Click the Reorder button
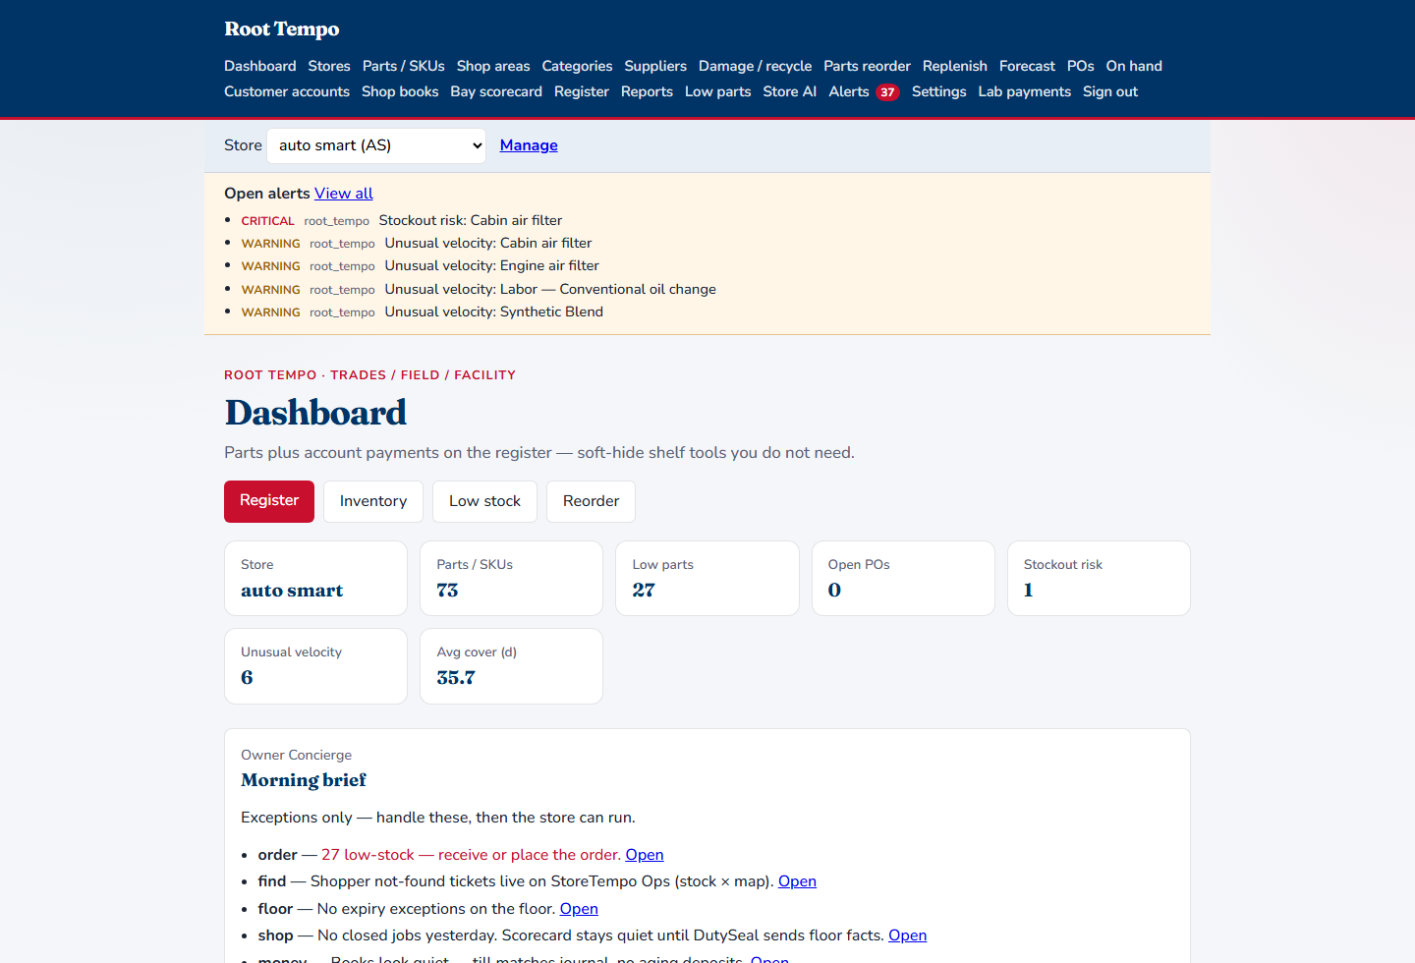Image resolution: width=1415 pixels, height=963 pixels. pos(592,501)
